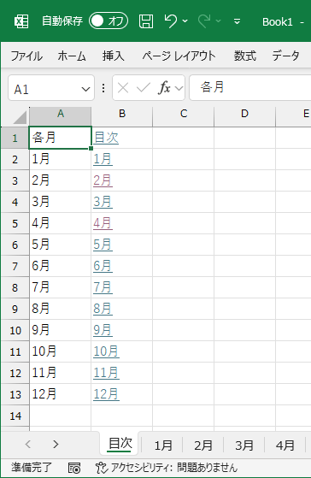The height and width of the screenshot is (478, 311).
Task: Follow the 11月 hyperlink in column B
Action: tap(106, 373)
